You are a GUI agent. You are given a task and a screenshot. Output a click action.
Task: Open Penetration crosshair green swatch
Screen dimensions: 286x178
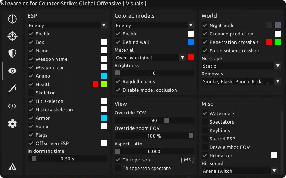pos(278,42)
